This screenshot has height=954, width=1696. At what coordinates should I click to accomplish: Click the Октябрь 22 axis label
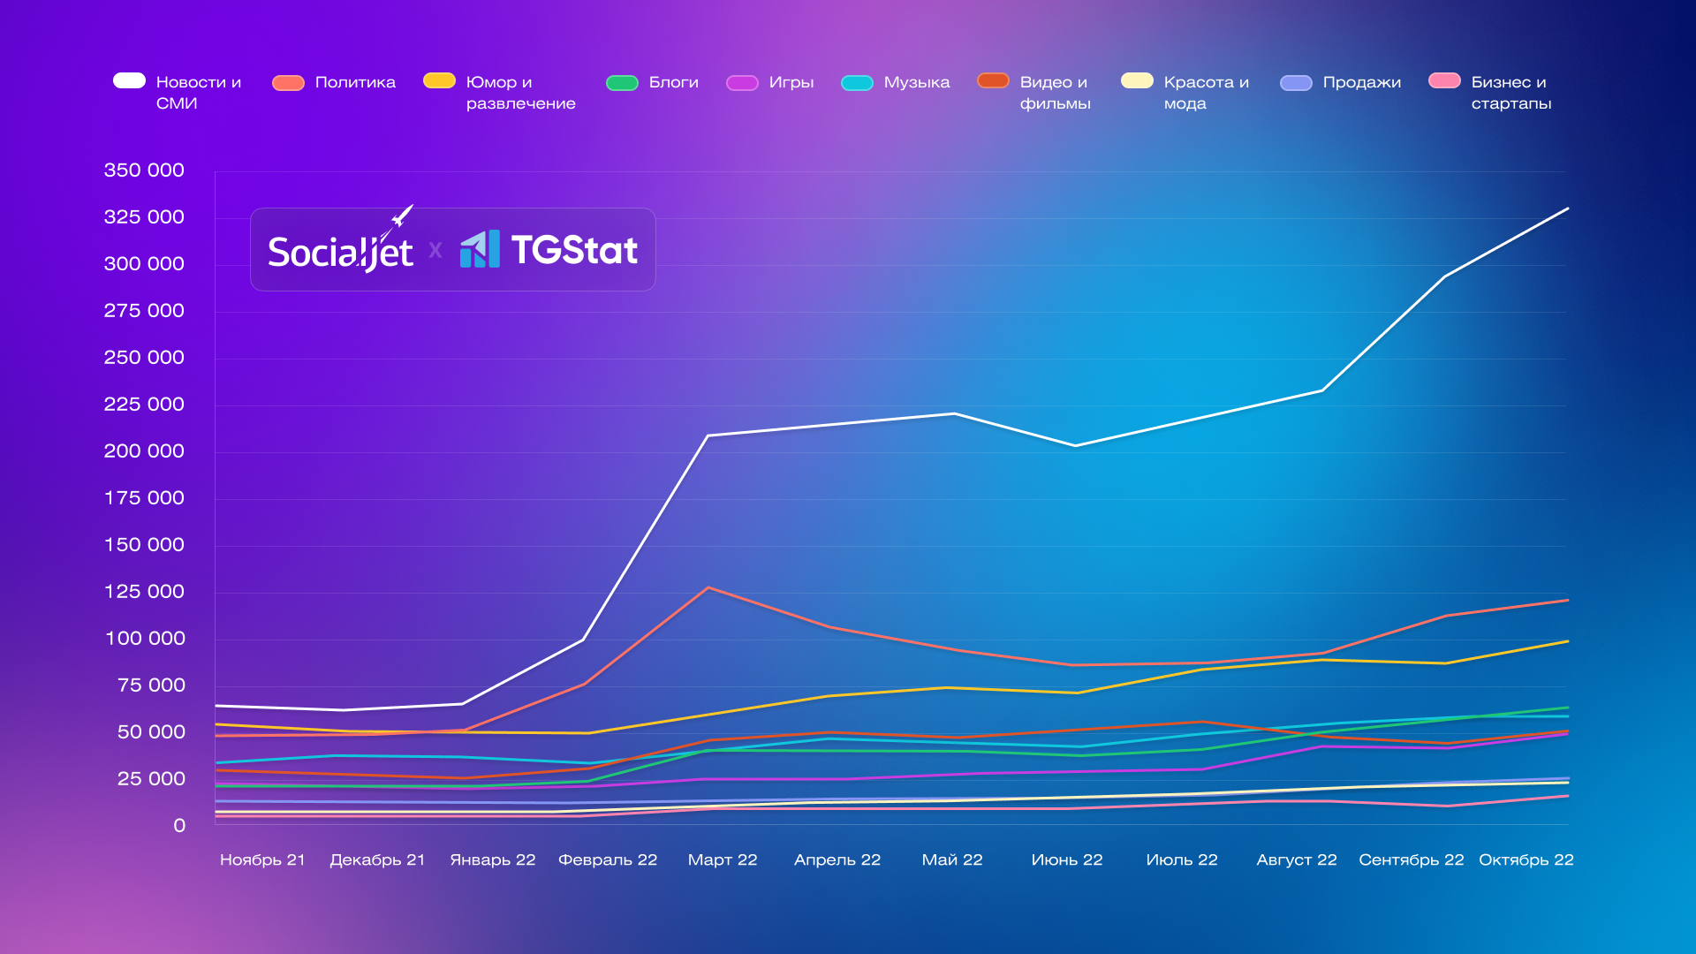(1526, 859)
